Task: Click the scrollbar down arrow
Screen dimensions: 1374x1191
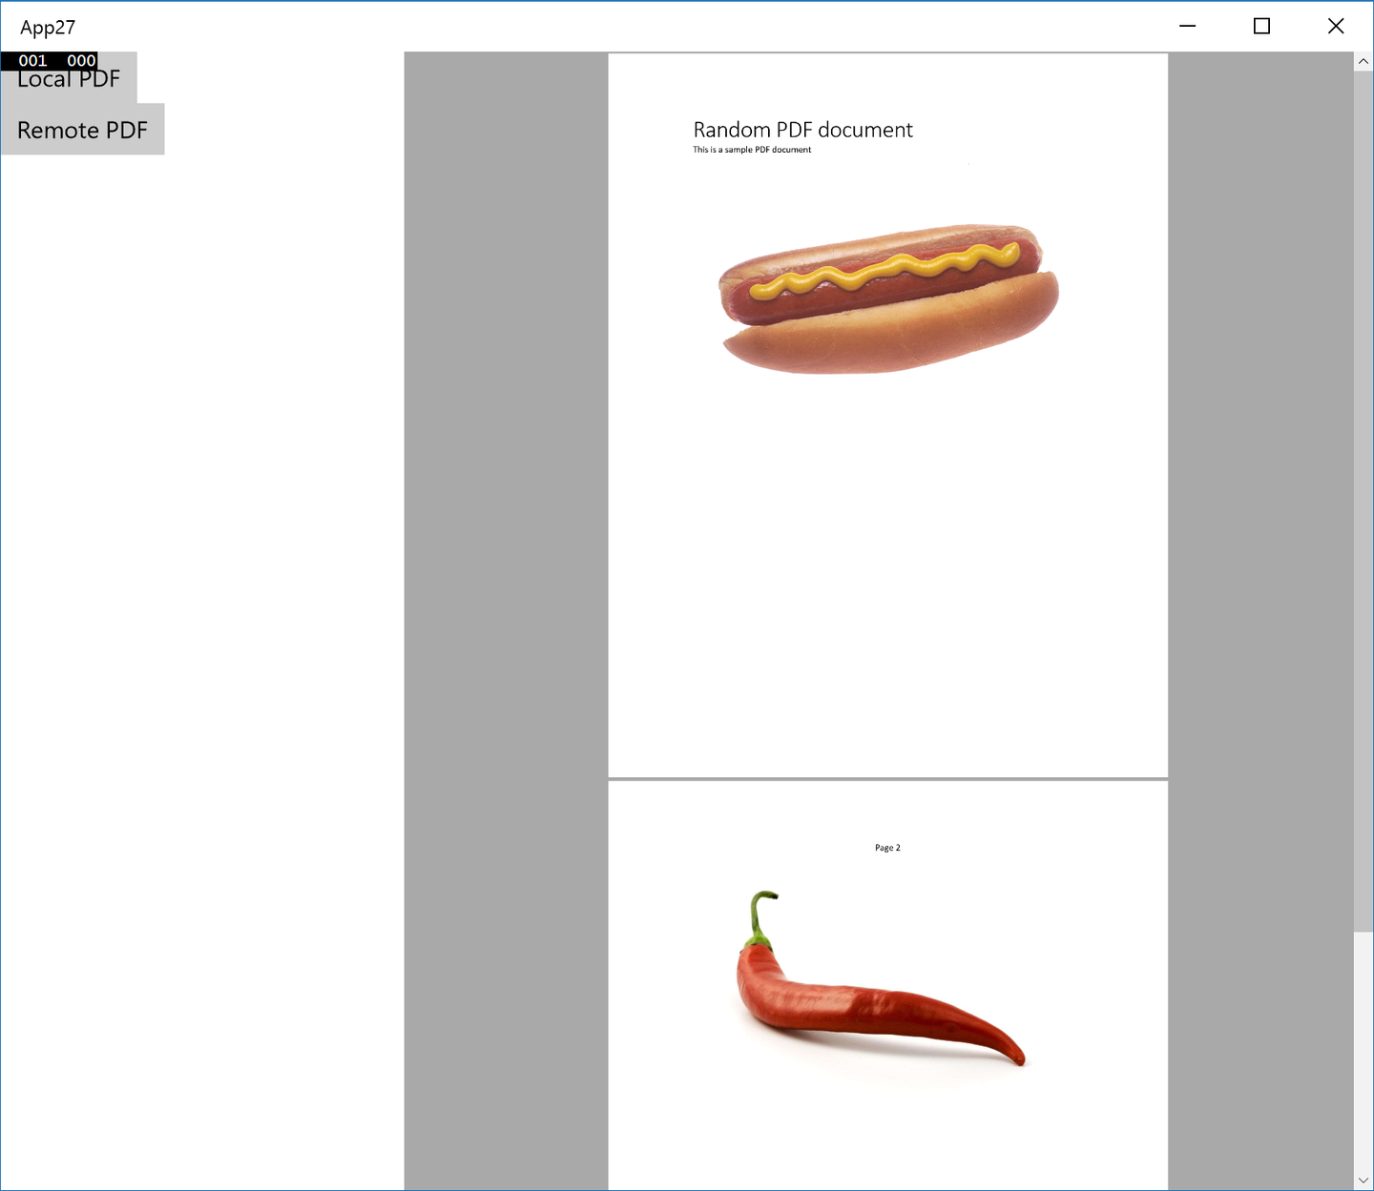Action: (x=1364, y=1181)
